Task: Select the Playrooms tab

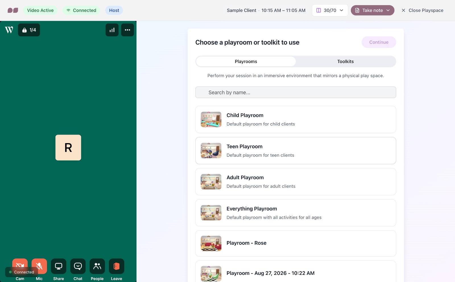Action: pyautogui.click(x=246, y=61)
